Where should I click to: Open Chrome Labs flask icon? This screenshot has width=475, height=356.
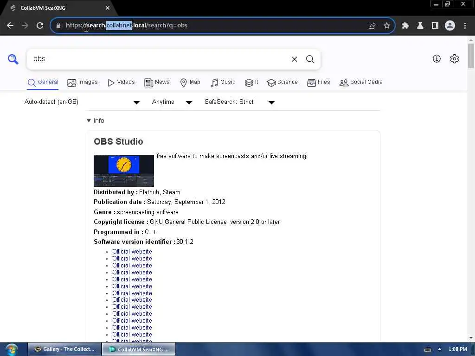point(420,25)
